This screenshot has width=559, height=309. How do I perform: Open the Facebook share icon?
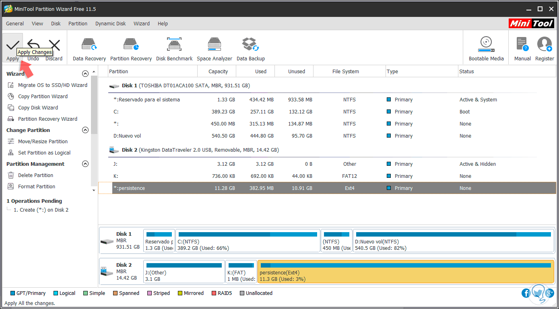(526, 293)
